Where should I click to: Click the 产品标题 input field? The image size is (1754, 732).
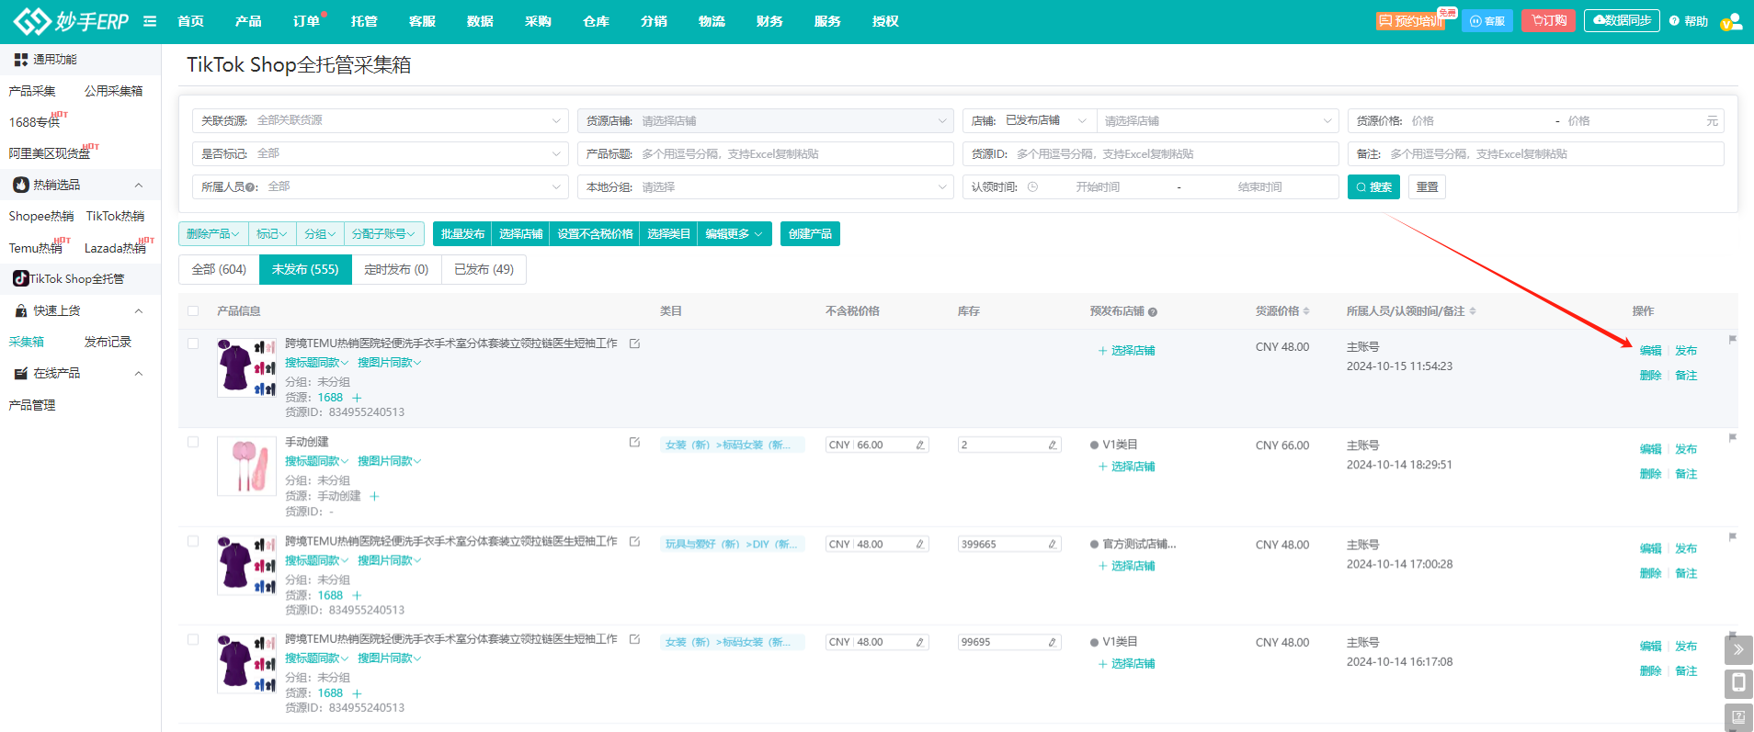(791, 154)
